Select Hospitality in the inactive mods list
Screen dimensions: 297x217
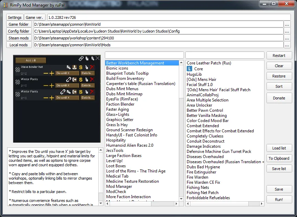116,140
